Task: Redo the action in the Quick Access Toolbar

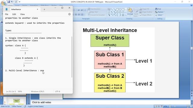Action: pyautogui.click(x=16, y=2)
